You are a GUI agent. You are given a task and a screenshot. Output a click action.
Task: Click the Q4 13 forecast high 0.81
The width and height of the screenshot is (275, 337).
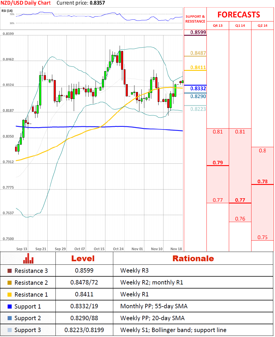pyautogui.click(x=218, y=132)
